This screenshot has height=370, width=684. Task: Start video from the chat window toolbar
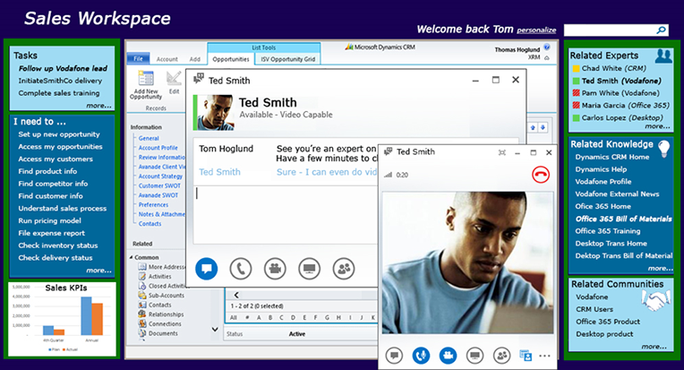(x=273, y=268)
